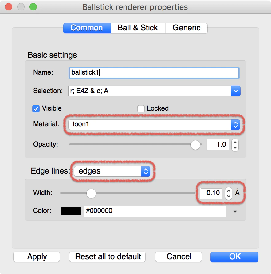The width and height of the screenshot is (271, 274).
Task: Decrease edge width with stepper down arrow
Action: click(x=229, y=196)
